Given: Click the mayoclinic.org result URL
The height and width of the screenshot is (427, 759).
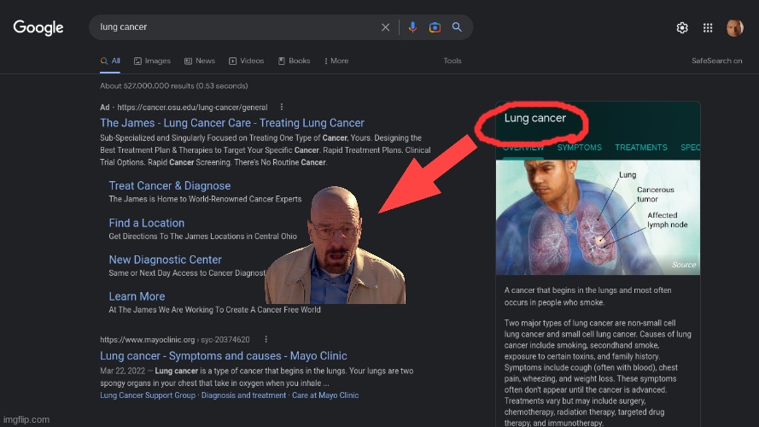Looking at the screenshot, I should point(175,340).
